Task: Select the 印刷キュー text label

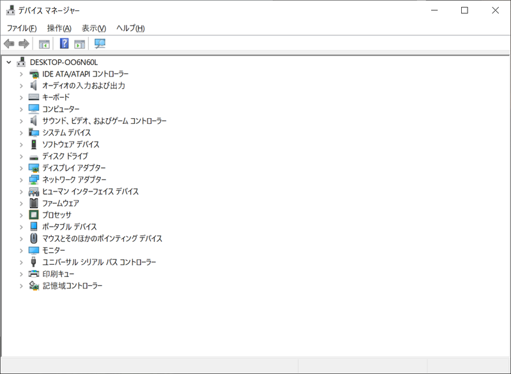Action: 58,274
